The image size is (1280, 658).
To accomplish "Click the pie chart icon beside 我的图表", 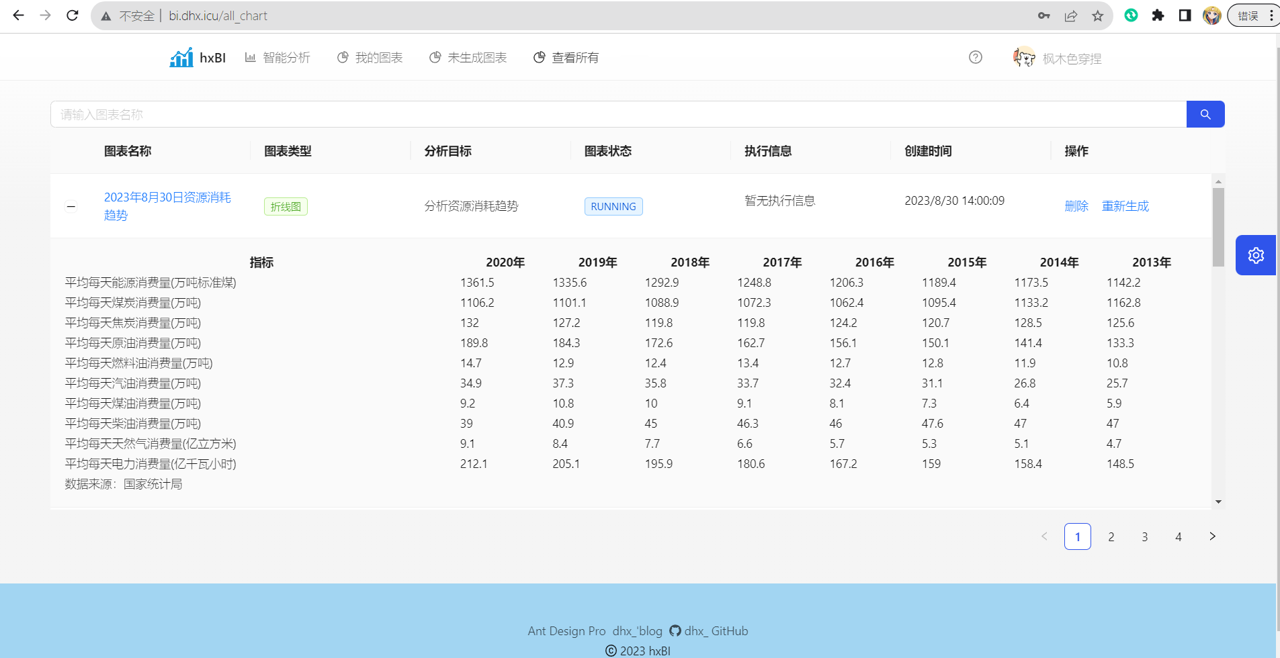I will click(x=342, y=57).
